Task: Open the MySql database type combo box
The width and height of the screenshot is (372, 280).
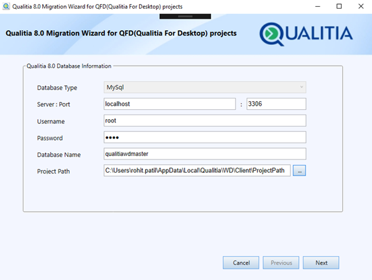Action: click(x=205, y=87)
